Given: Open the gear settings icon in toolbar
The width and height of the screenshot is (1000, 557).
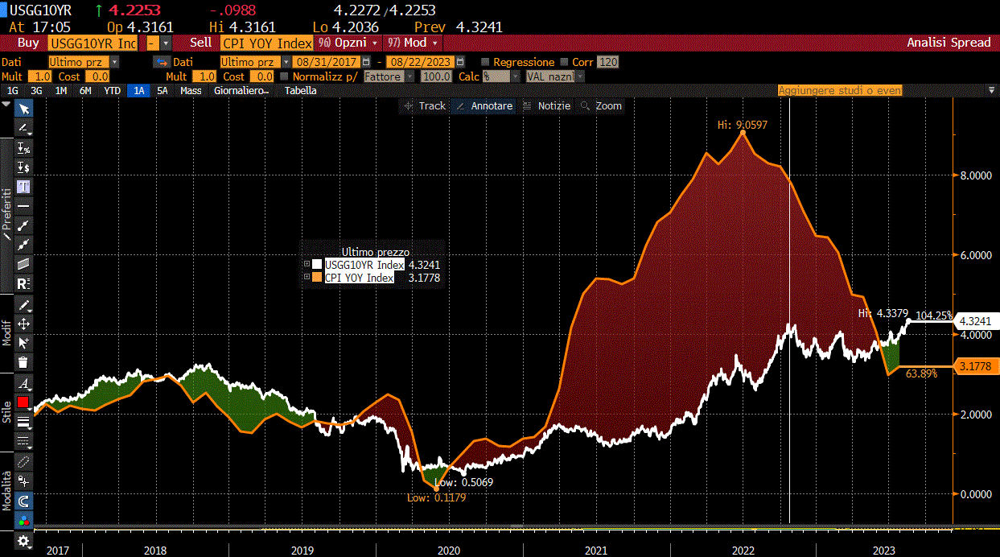Looking at the screenshot, I should [x=24, y=541].
